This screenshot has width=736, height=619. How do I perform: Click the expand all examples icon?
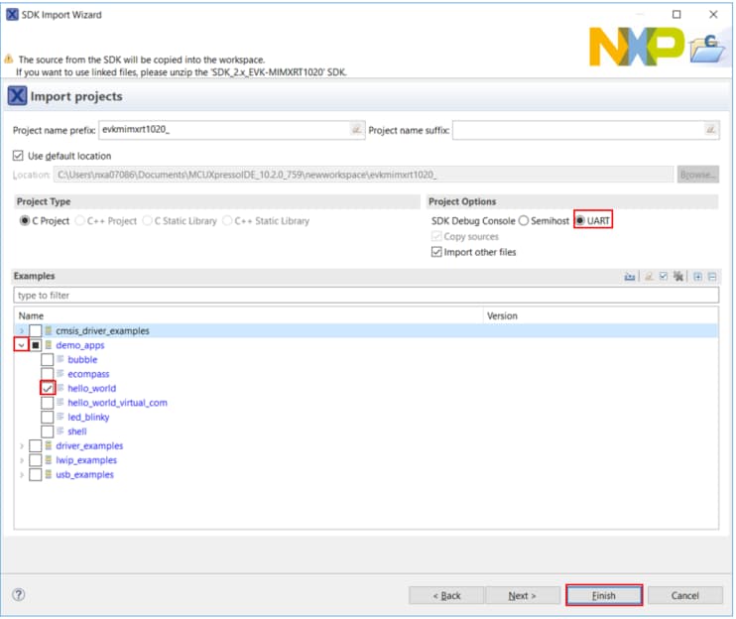[x=697, y=277]
